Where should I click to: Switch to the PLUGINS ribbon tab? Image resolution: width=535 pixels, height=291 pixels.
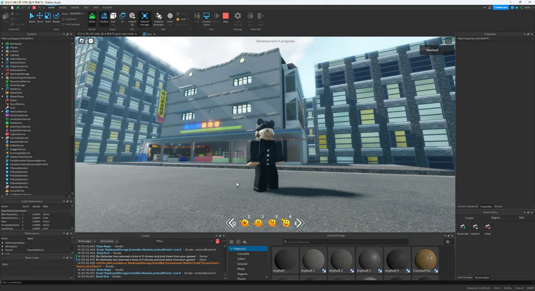tap(108, 8)
